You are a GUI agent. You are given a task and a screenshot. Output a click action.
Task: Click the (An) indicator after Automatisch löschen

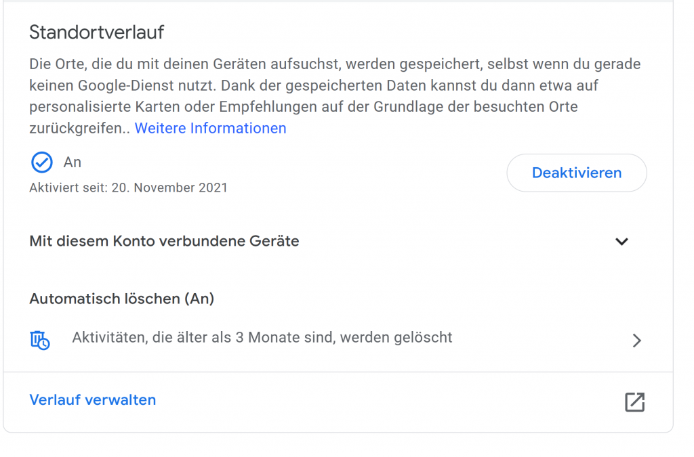199,299
